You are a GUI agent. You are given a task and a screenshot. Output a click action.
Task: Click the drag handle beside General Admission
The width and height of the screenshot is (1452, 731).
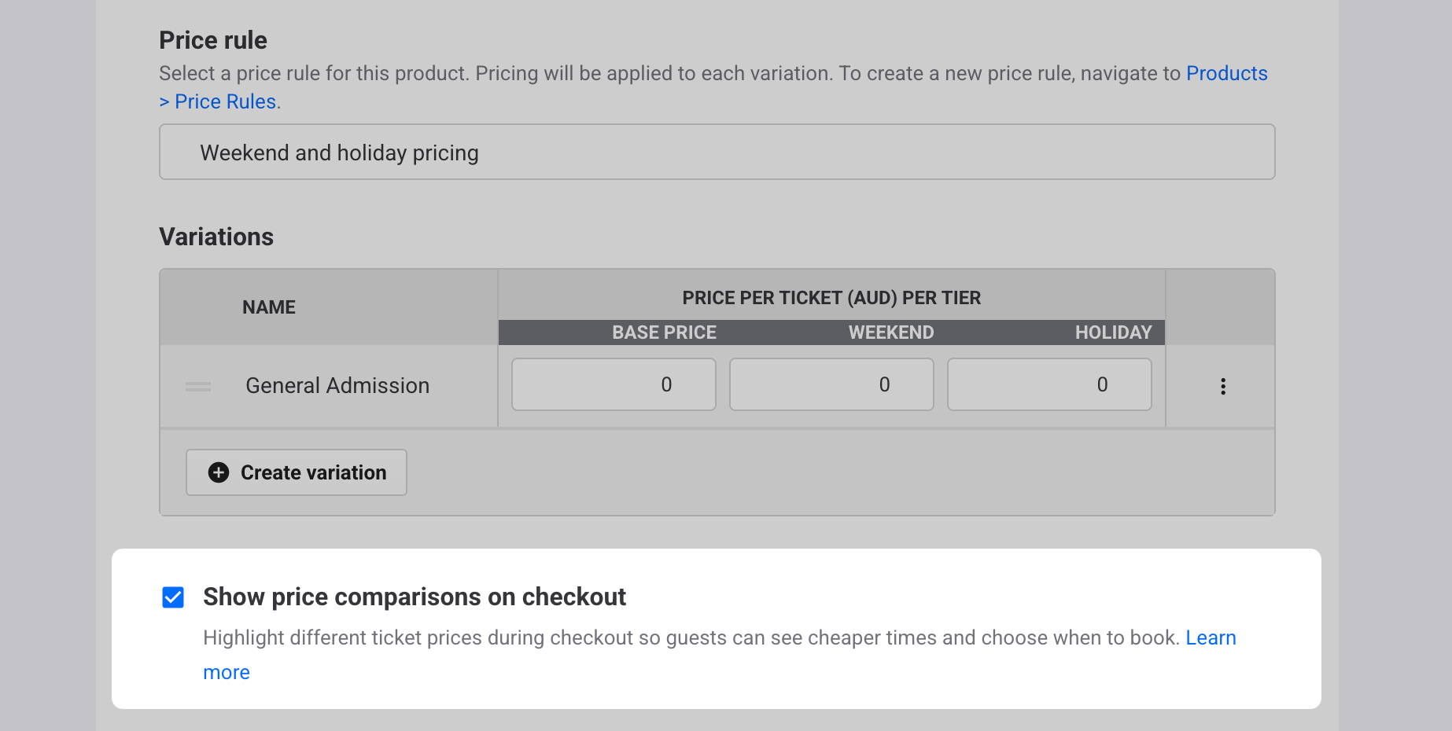click(x=198, y=386)
